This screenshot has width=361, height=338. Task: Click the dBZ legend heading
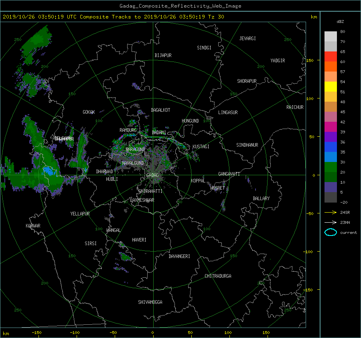click(x=340, y=22)
